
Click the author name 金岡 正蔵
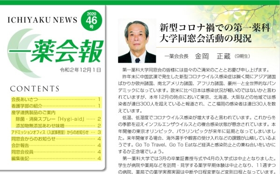213,56
